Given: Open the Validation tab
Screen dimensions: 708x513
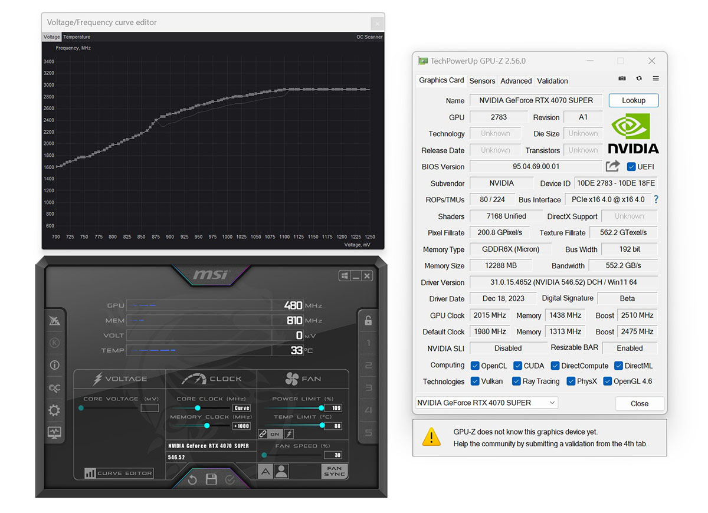Looking at the screenshot, I should click(552, 81).
